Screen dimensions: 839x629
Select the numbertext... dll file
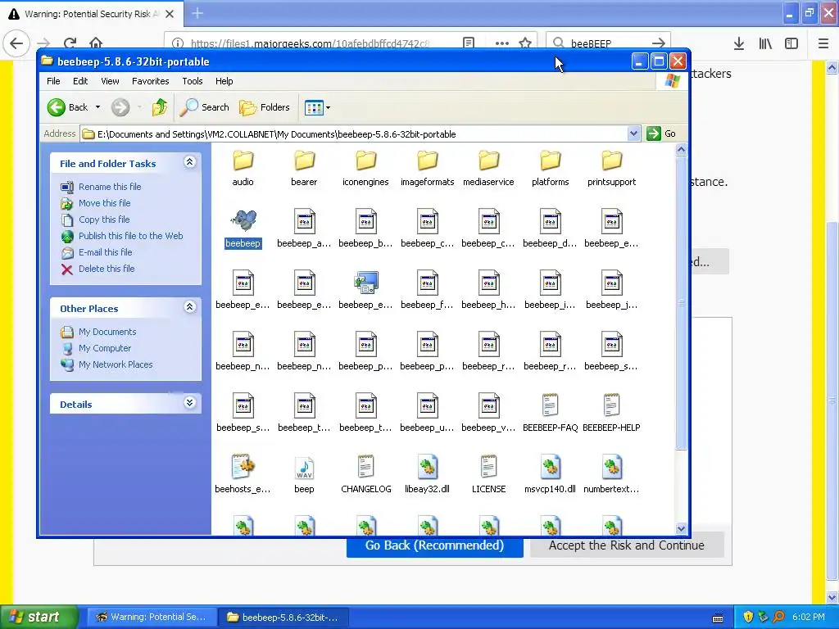pos(611,468)
